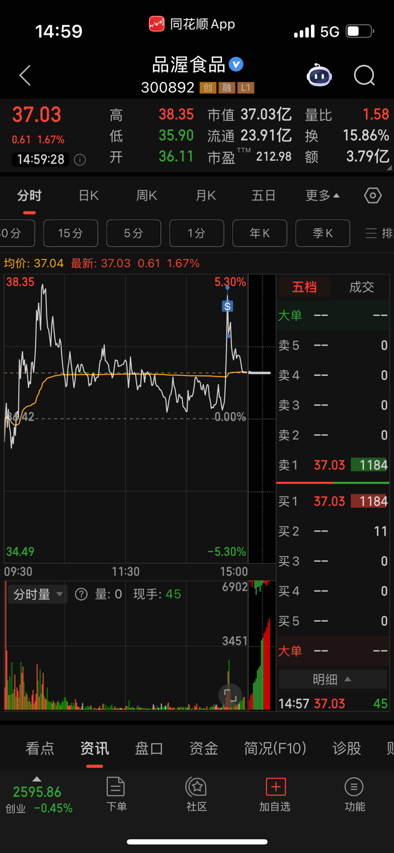This screenshot has width=394, height=853.
Task: Tap the large price 37.03
Action: tap(37, 114)
